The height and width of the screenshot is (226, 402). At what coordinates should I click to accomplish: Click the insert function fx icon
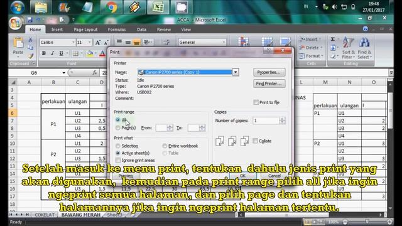point(95,73)
